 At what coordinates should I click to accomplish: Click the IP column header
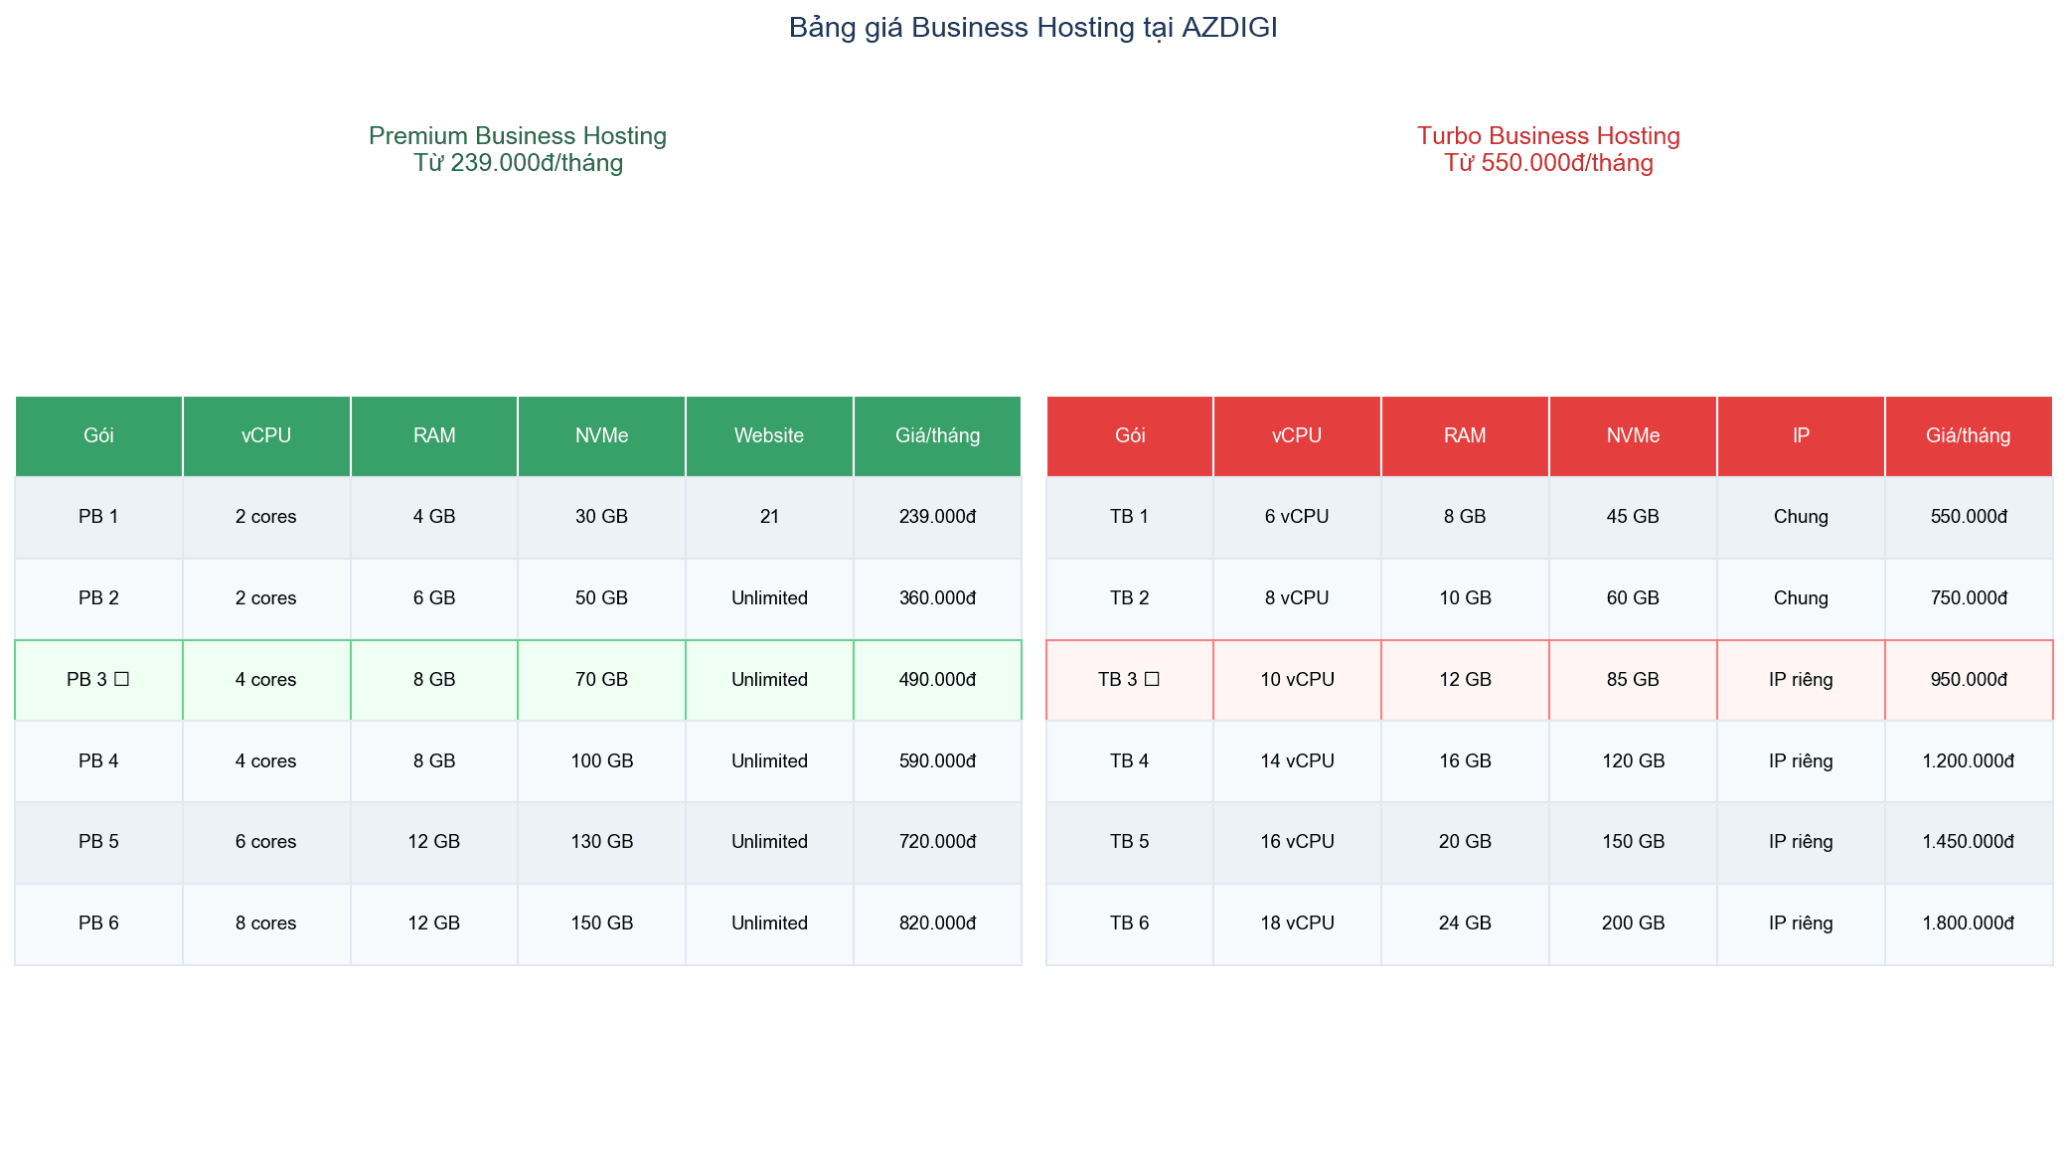pyautogui.click(x=1801, y=435)
